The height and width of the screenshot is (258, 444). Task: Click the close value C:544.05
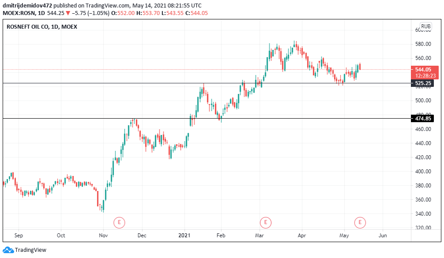pyautogui.click(x=197, y=13)
